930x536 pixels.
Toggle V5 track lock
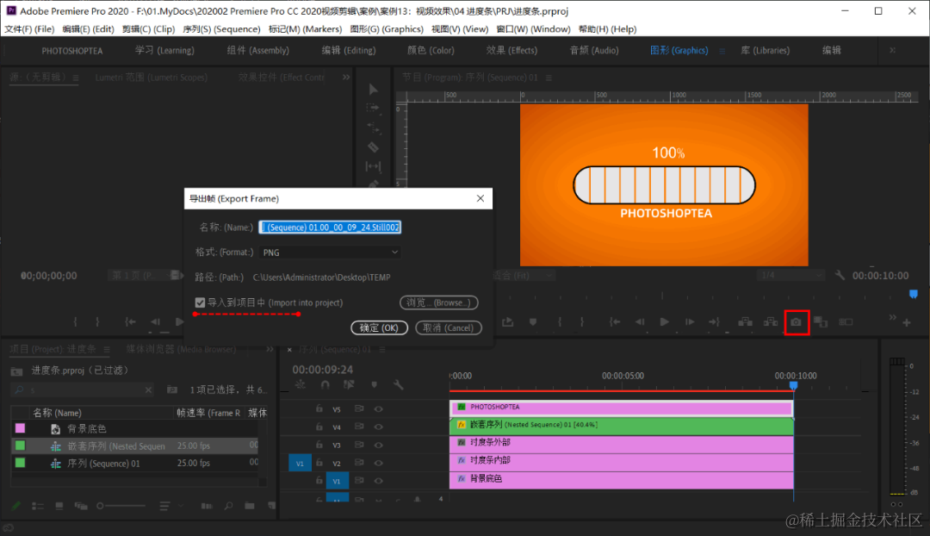[x=319, y=409]
